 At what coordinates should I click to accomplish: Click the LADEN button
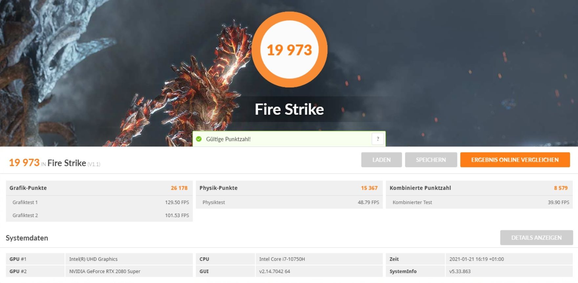coord(381,160)
